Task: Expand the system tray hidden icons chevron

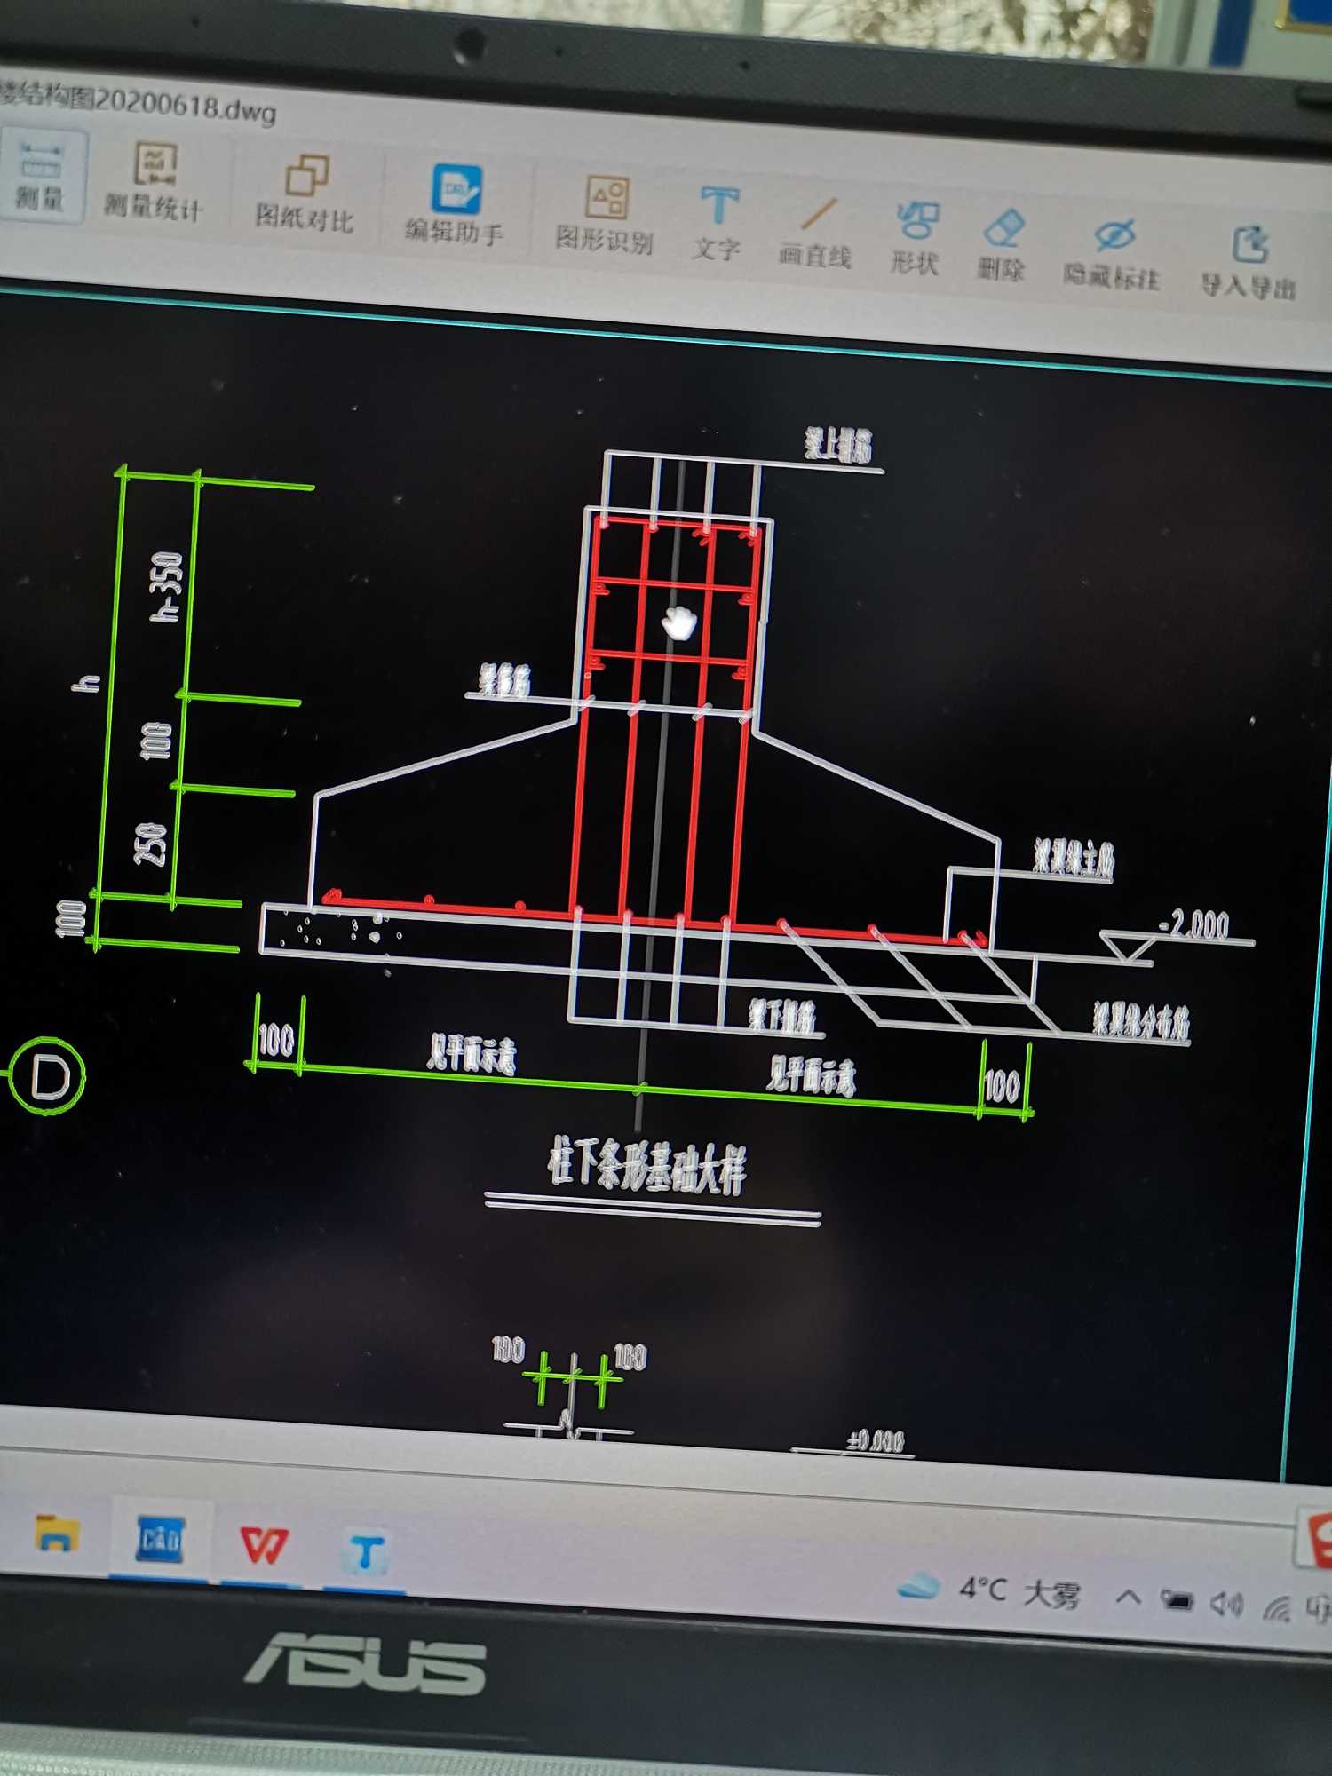Action: [1128, 1598]
